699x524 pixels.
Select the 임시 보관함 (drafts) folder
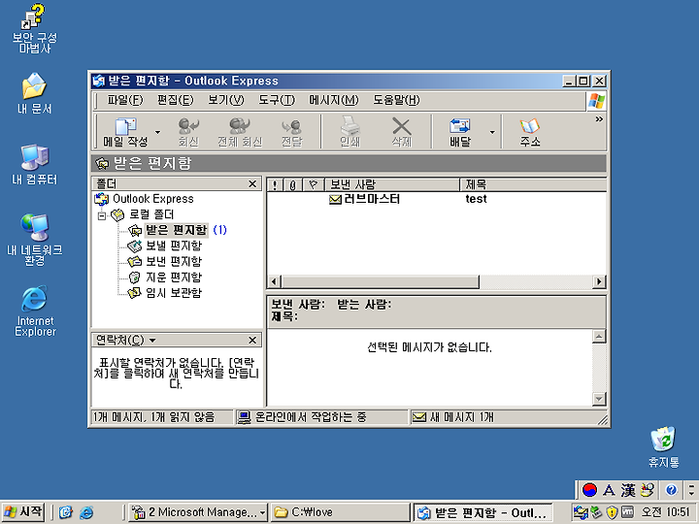tap(174, 293)
